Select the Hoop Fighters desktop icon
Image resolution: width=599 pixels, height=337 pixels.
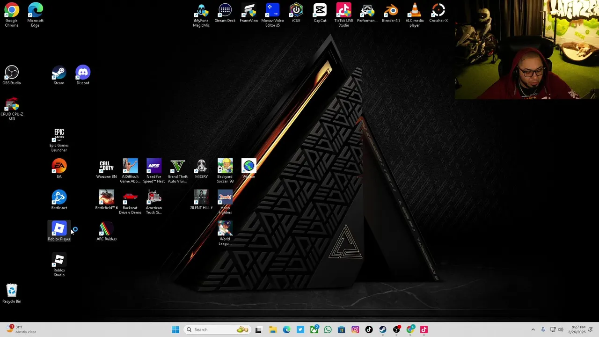pos(225,202)
